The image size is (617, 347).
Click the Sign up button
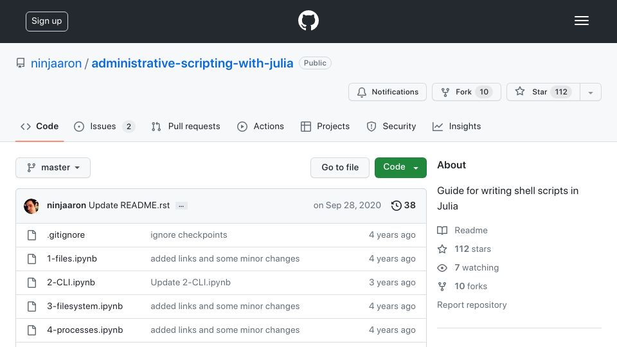(47, 21)
